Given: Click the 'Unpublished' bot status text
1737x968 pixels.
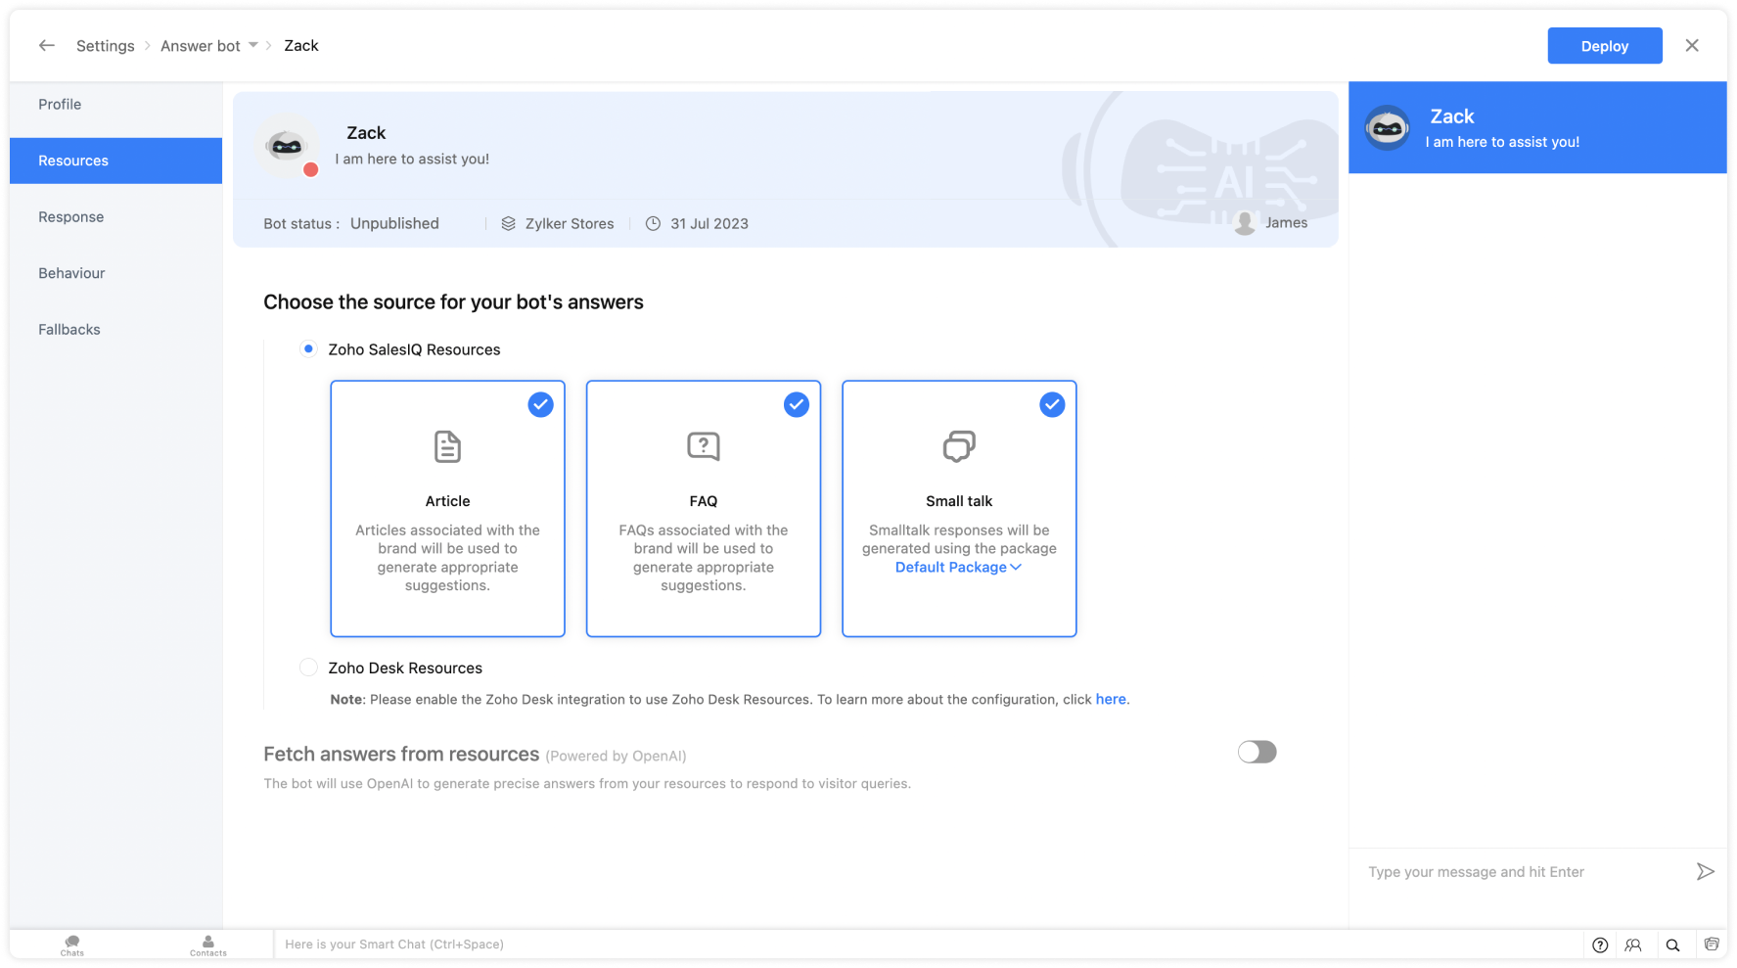Looking at the screenshot, I should 394,223.
